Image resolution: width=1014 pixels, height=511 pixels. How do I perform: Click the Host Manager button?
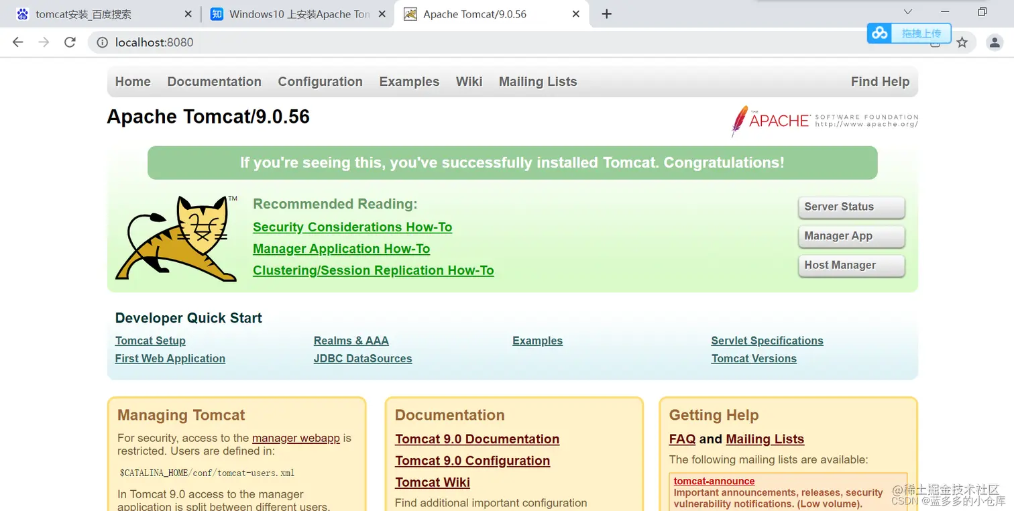(851, 266)
